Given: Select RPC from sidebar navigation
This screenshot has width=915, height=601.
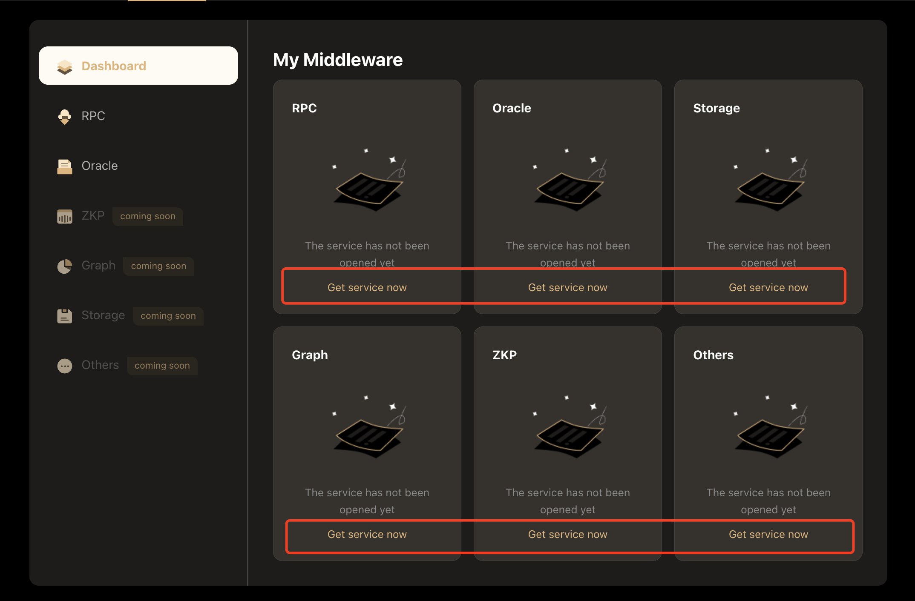Looking at the screenshot, I should [x=94, y=115].
